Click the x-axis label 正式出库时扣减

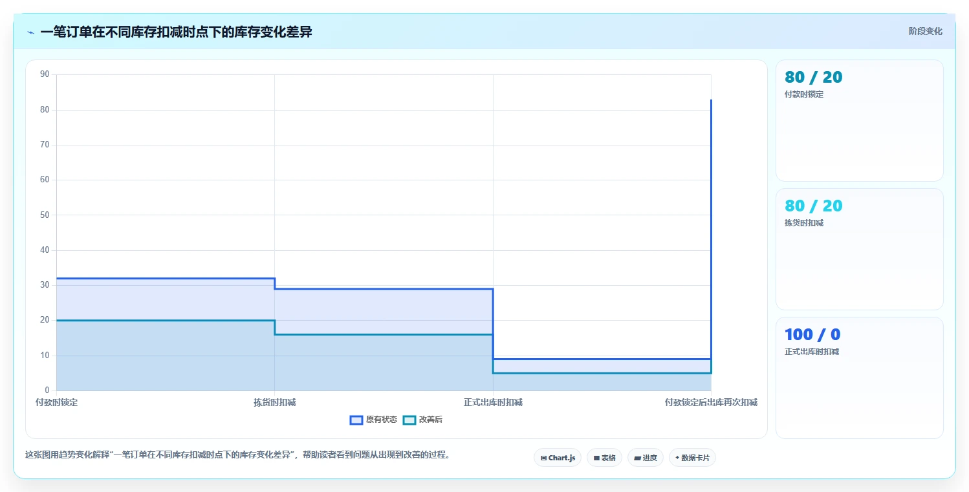click(x=493, y=402)
